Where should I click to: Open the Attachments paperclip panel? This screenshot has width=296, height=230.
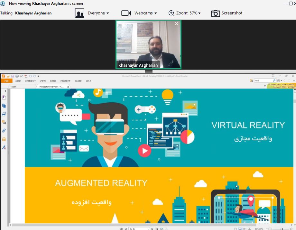coord(4,131)
